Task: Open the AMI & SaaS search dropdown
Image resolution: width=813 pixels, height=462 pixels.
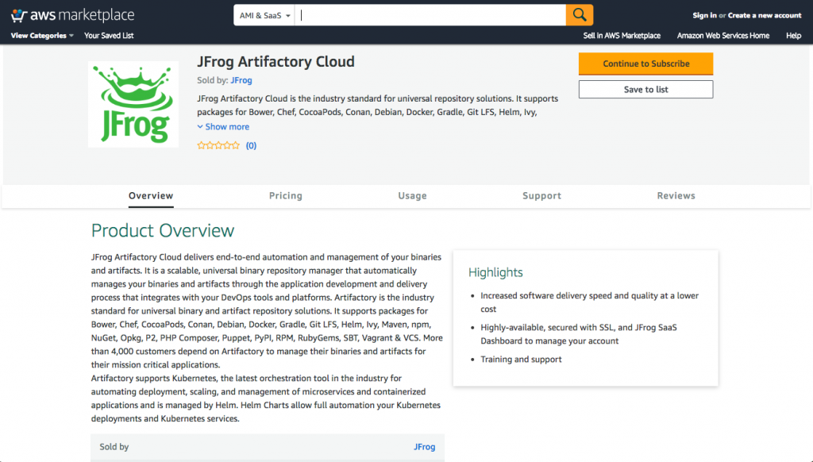Action: [264, 15]
